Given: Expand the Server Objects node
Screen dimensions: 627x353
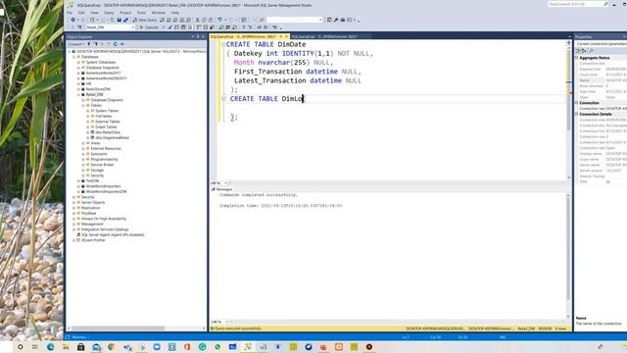Looking at the screenshot, I should coord(74,203).
